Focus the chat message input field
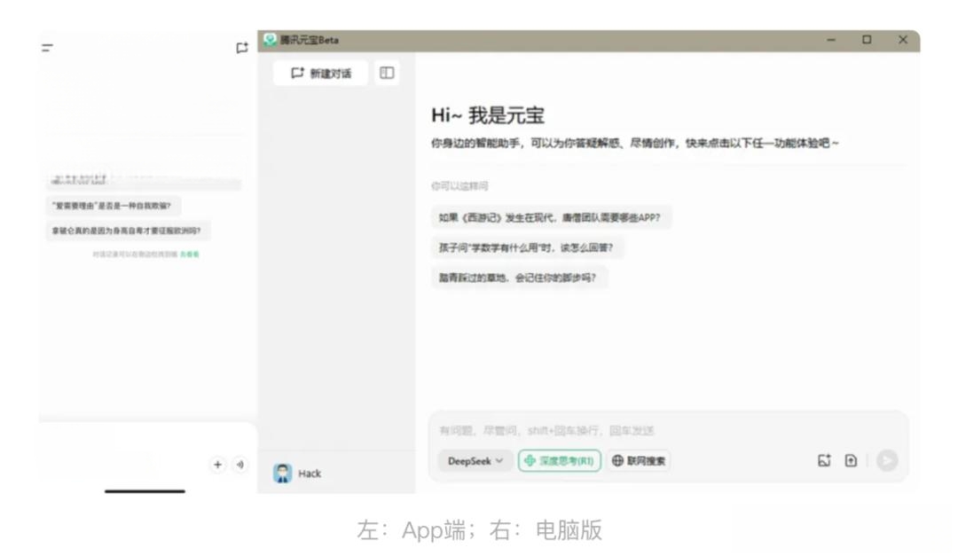The height and width of the screenshot is (556, 958). 669,431
